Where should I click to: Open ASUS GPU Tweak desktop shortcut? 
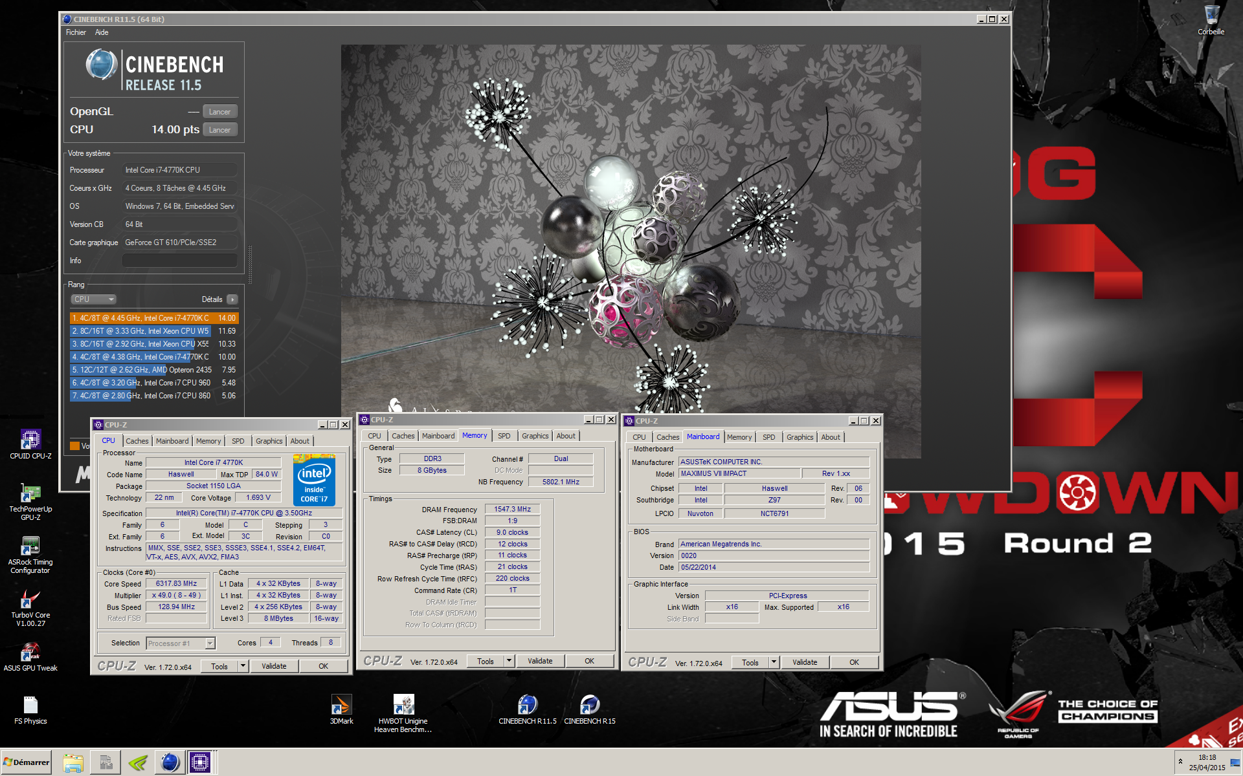(x=30, y=657)
